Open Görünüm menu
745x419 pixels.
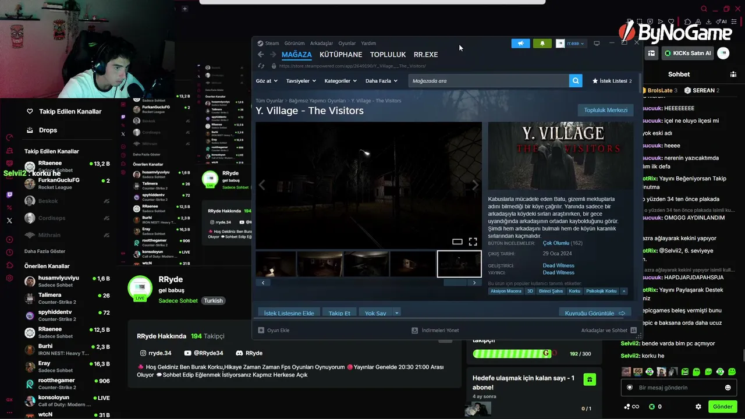pos(295,43)
